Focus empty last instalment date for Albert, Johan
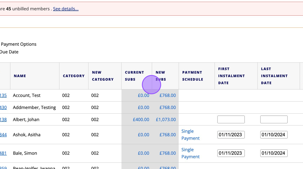 click(274, 119)
